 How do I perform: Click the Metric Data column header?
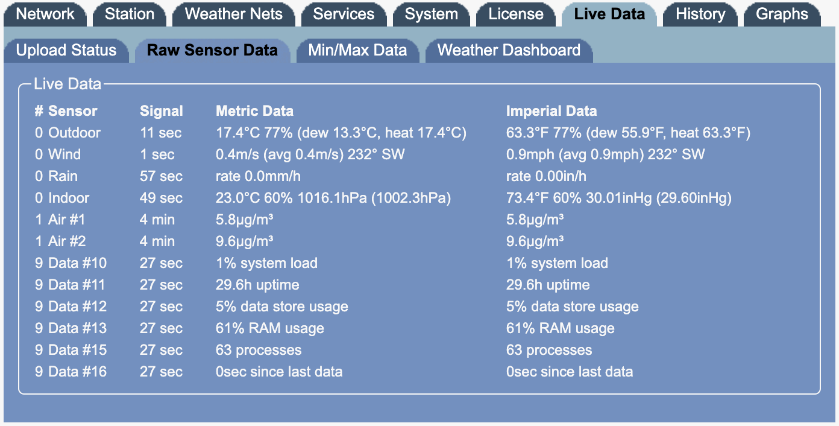[x=254, y=111]
